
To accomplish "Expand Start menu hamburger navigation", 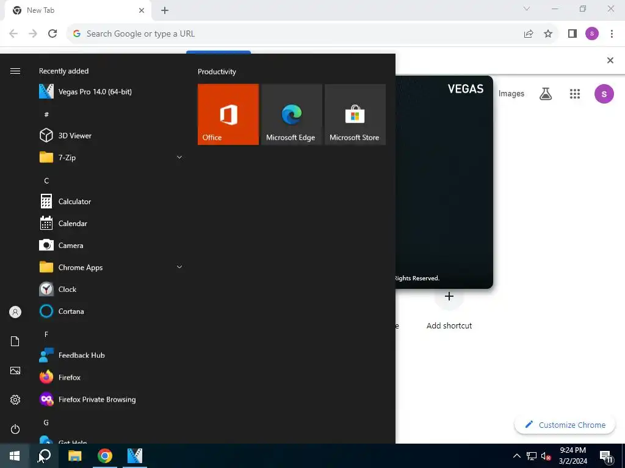I will tap(15, 71).
